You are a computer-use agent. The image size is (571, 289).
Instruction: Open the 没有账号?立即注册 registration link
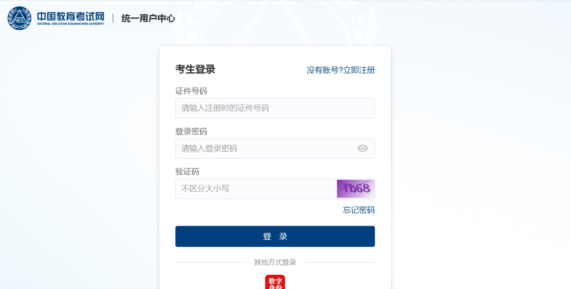coord(340,70)
